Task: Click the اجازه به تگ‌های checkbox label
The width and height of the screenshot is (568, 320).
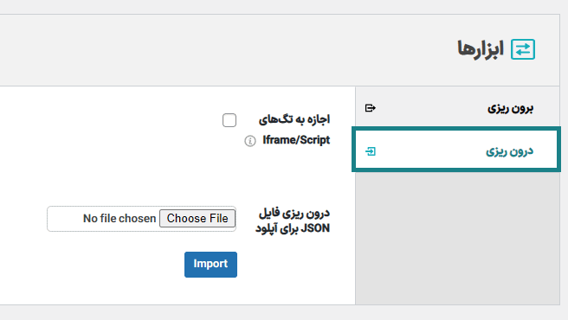Action: point(294,119)
